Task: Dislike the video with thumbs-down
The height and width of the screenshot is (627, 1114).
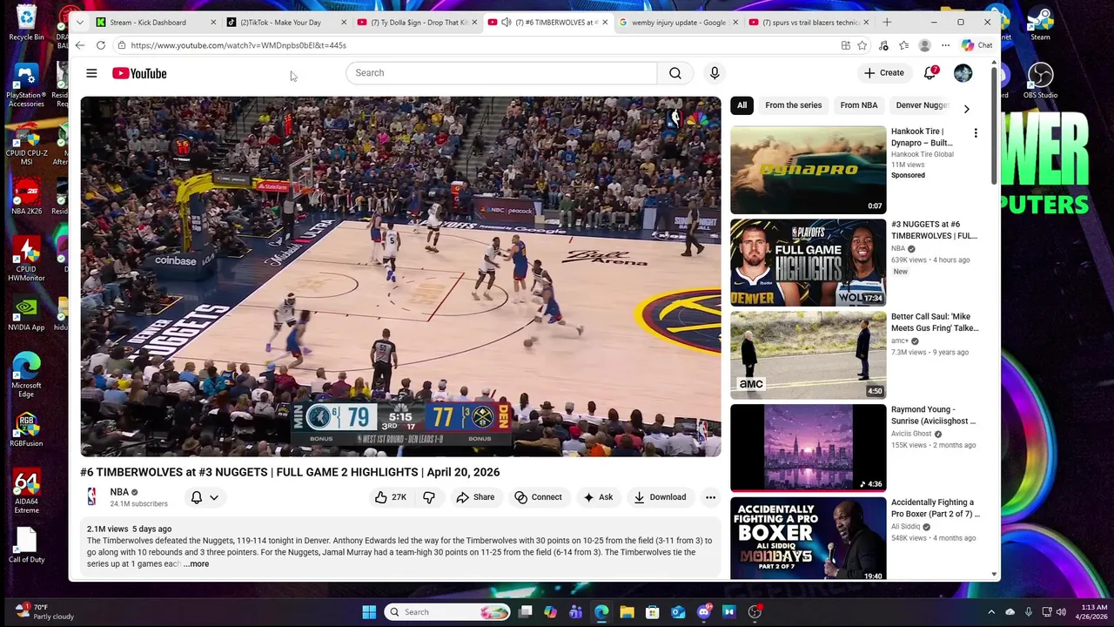Action: point(429,497)
